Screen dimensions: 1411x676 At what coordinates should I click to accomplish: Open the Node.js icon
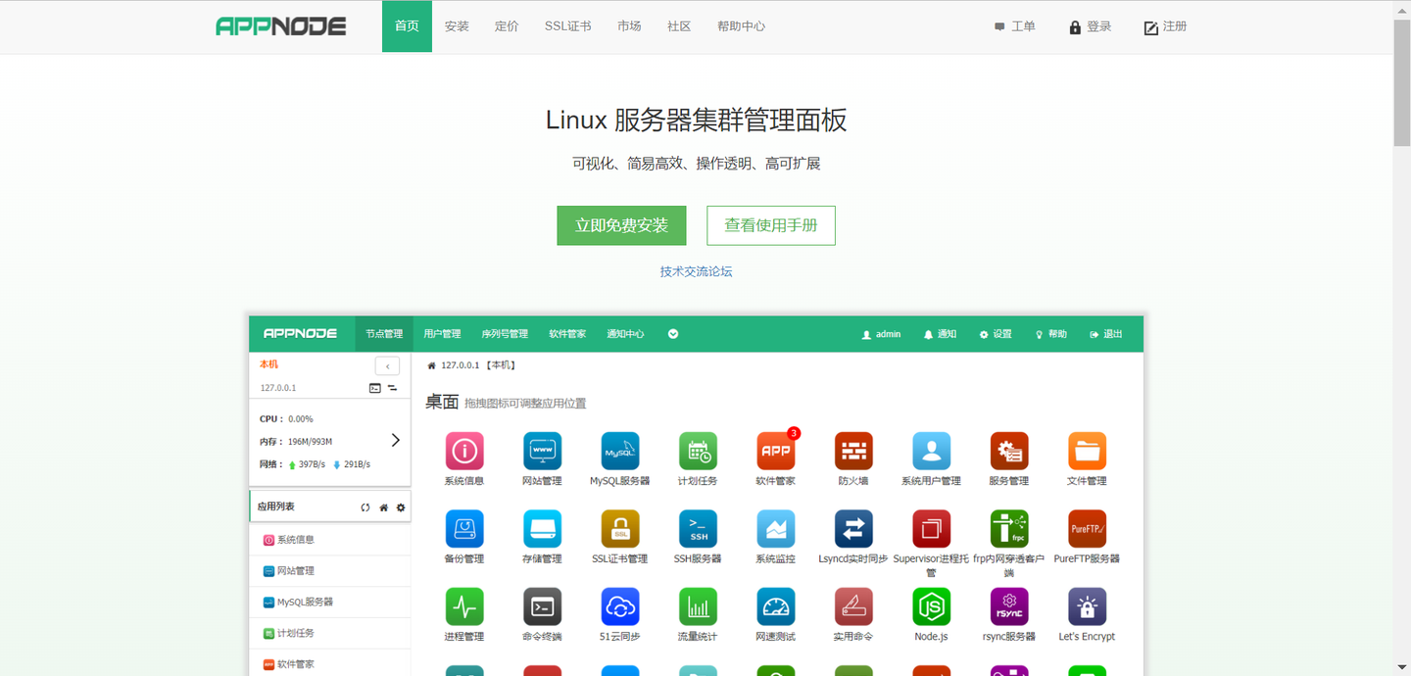[x=931, y=607]
